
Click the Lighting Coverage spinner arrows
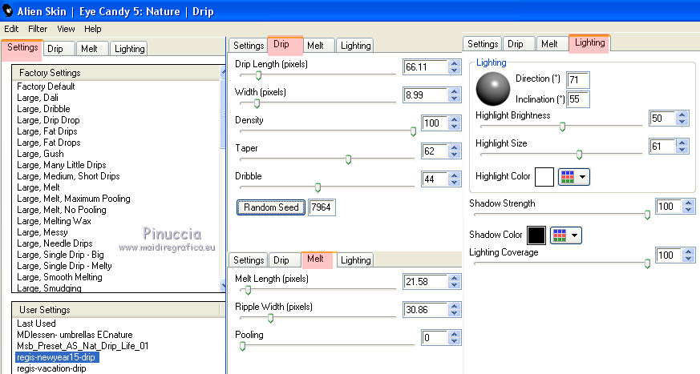[689, 255]
